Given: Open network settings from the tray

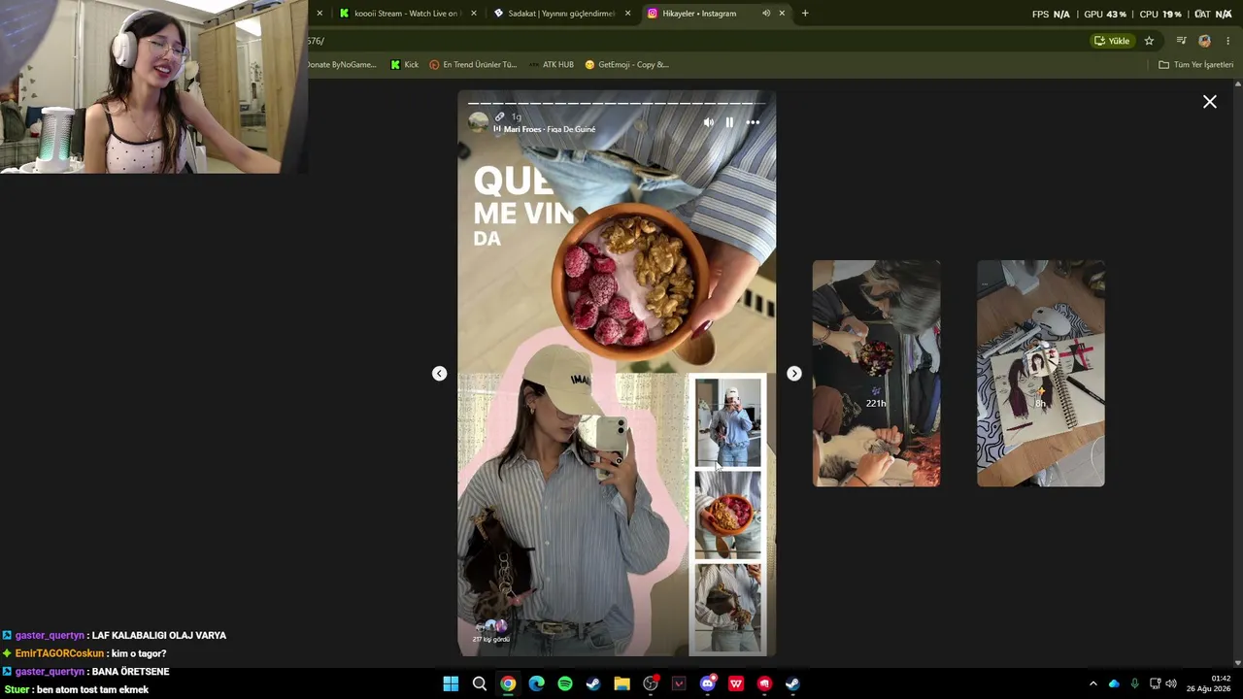Looking at the screenshot, I should [x=1155, y=683].
